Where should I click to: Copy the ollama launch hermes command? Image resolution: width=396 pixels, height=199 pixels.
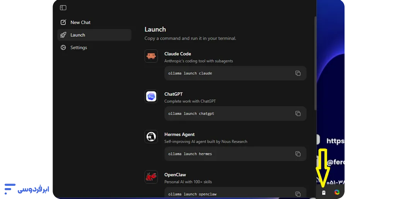click(x=298, y=154)
